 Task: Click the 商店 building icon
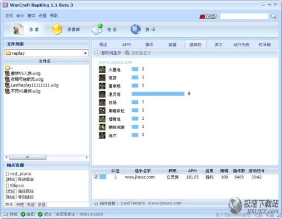point(102,78)
